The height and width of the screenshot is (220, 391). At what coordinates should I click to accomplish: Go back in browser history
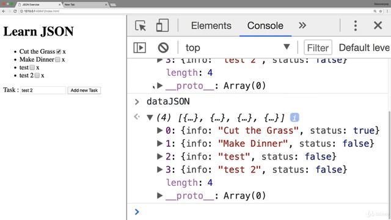(4, 11)
